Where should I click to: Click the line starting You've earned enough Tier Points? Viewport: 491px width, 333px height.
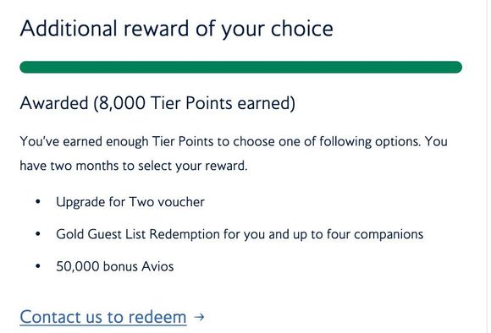[234, 142]
